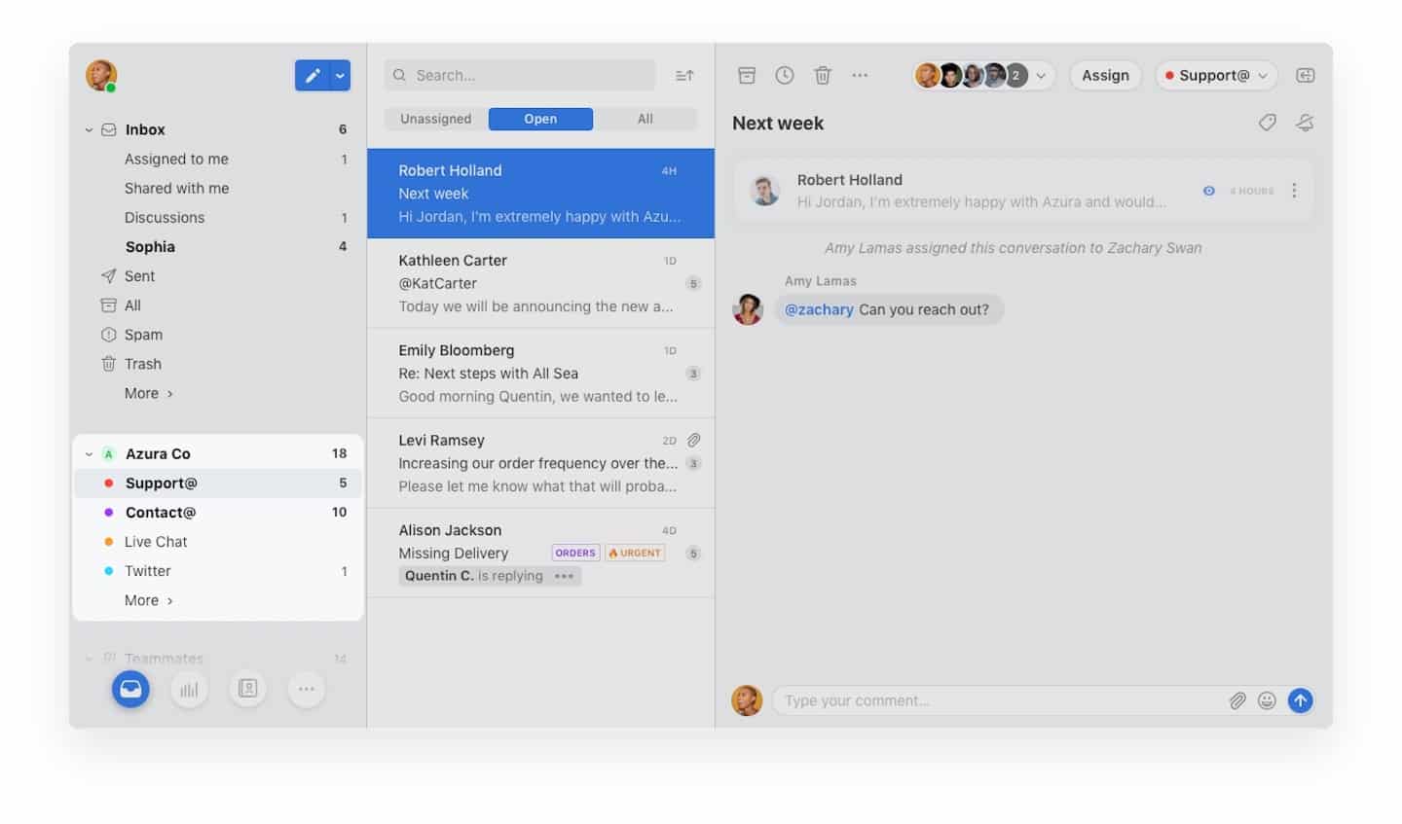
Task: Open Kathleen Carter's conversation
Action: point(540,283)
